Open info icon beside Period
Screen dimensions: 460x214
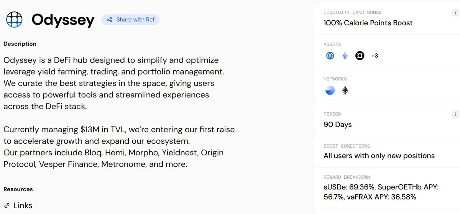click(x=455, y=114)
